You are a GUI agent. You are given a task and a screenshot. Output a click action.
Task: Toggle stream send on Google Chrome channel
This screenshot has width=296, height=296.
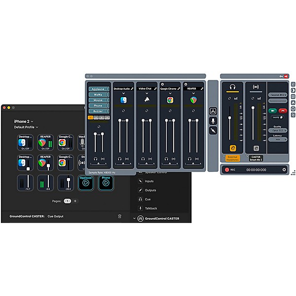click(174, 159)
